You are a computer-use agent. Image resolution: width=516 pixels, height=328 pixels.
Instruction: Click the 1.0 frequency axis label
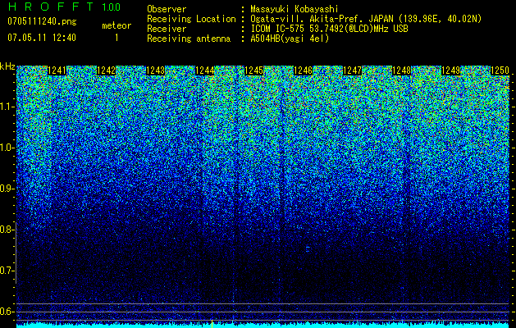7,148
